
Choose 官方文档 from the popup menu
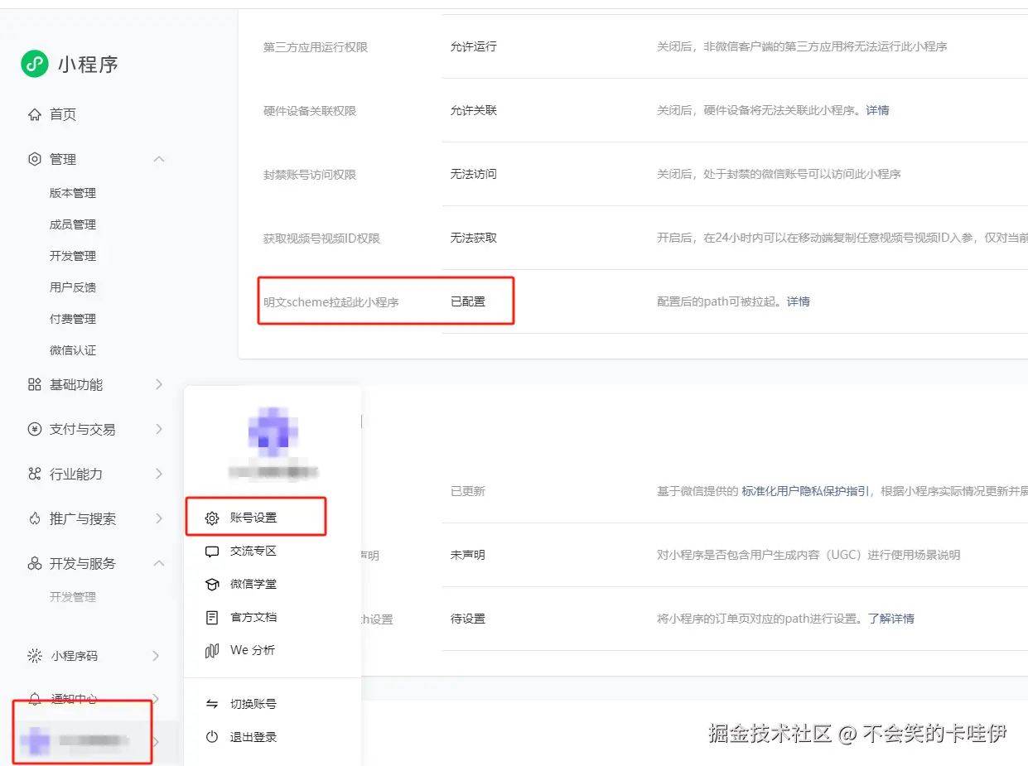click(x=253, y=617)
